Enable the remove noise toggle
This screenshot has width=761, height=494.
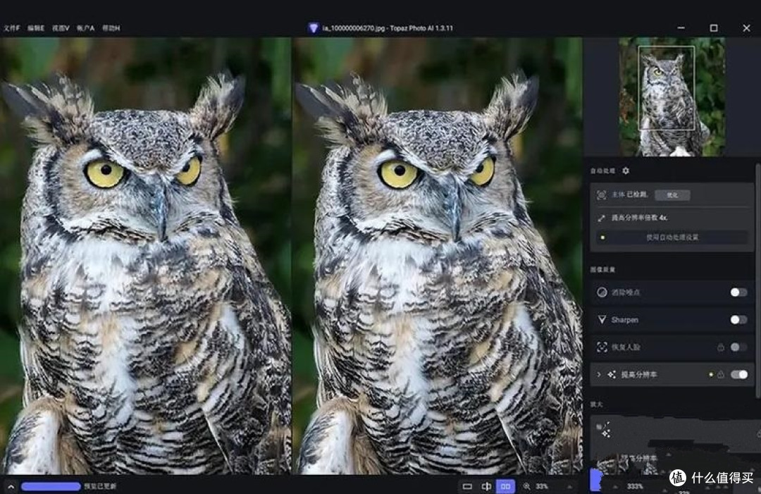pyautogui.click(x=738, y=292)
